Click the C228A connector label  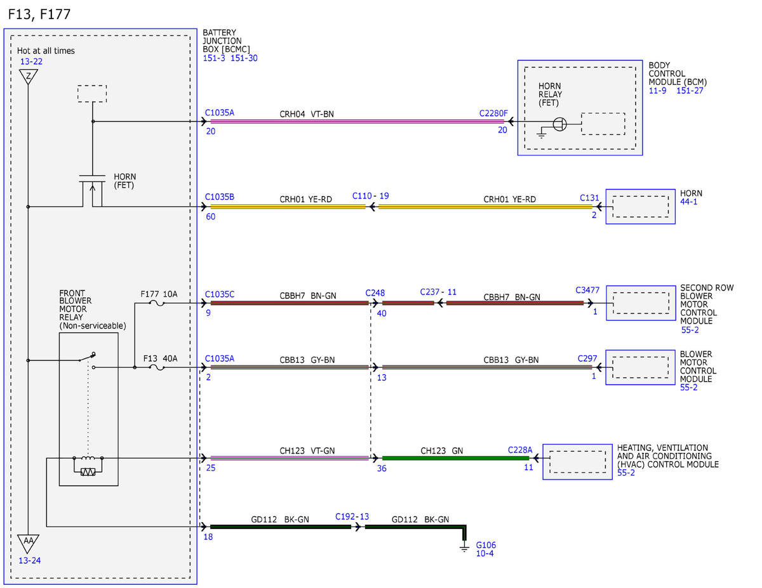pos(520,450)
